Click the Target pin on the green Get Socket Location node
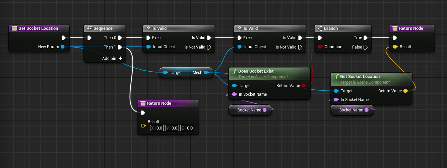The height and width of the screenshot is (168, 447). [336, 91]
